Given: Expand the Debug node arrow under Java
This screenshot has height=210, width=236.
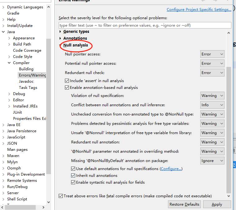Looking at the screenshot, I should coord(9,94).
